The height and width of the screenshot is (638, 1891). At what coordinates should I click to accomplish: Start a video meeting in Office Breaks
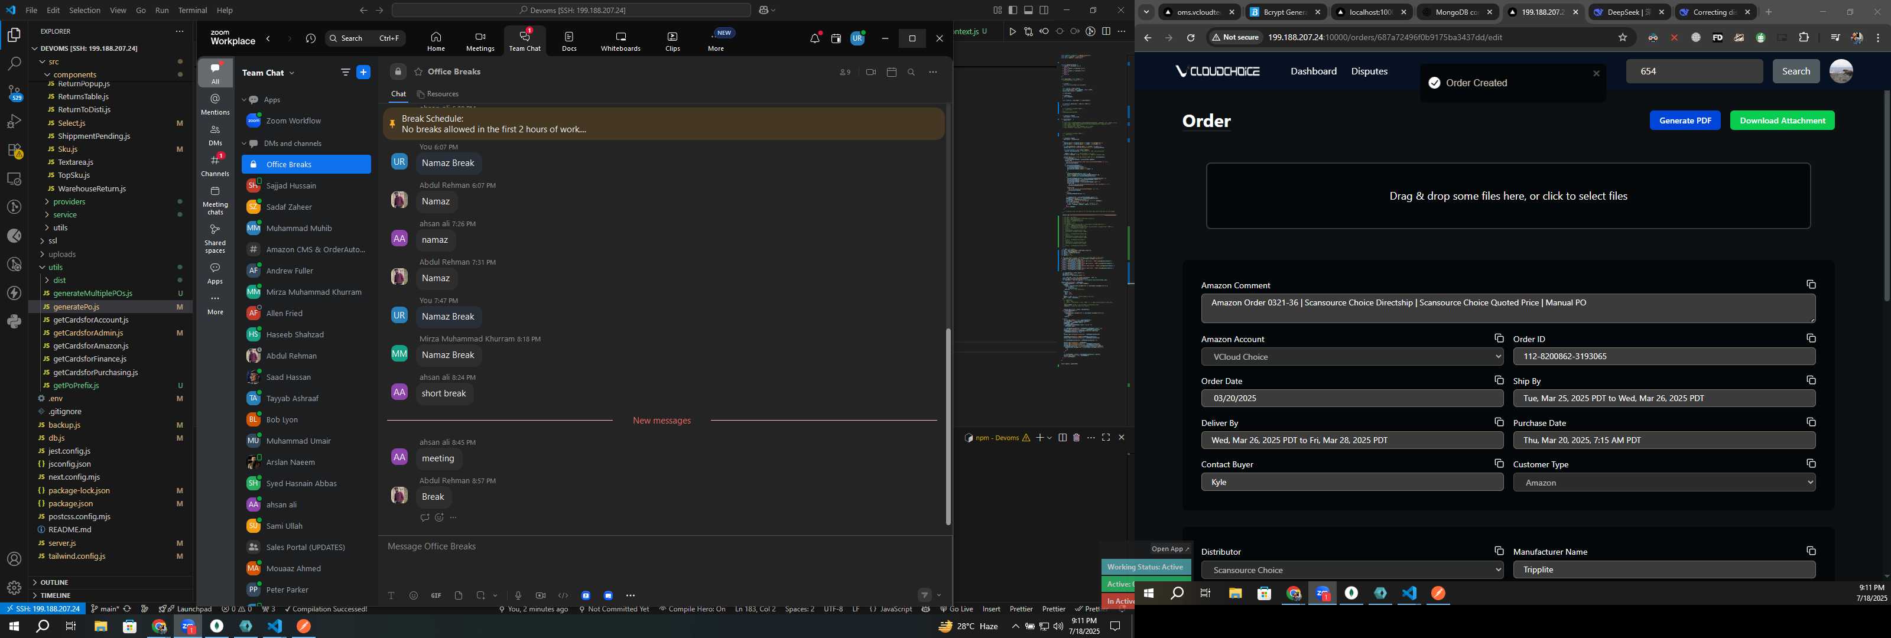click(x=870, y=72)
